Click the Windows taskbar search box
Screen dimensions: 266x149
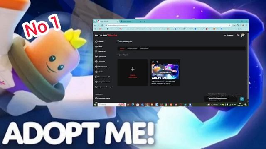point(112,105)
